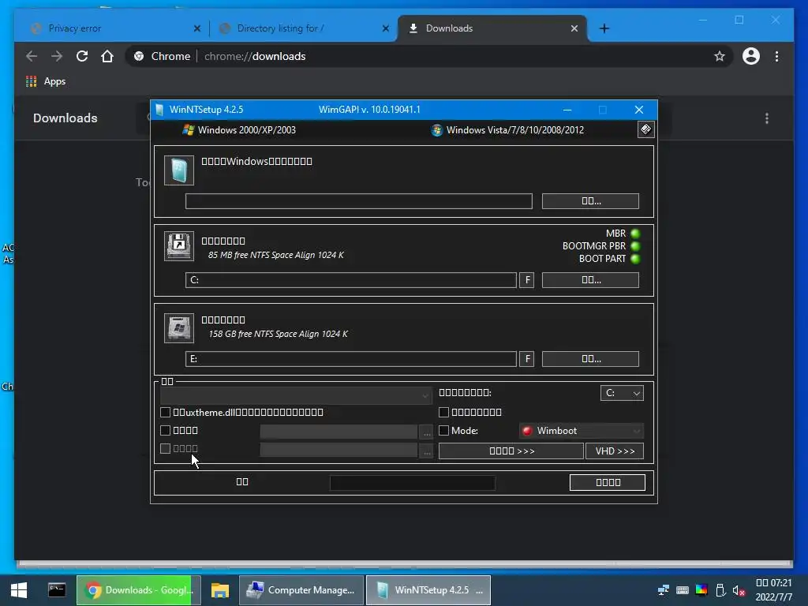Click Chrome back arrow
808x606 pixels.
pos(32,56)
